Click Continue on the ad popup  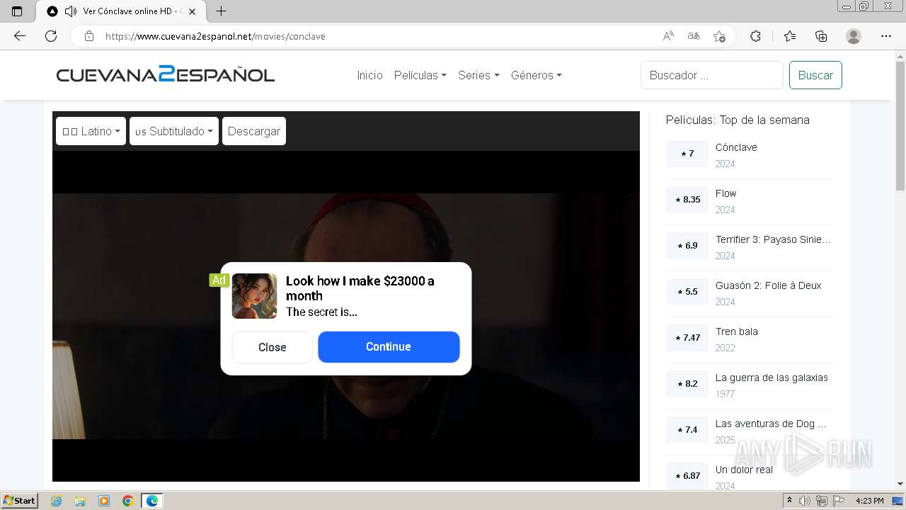click(389, 347)
